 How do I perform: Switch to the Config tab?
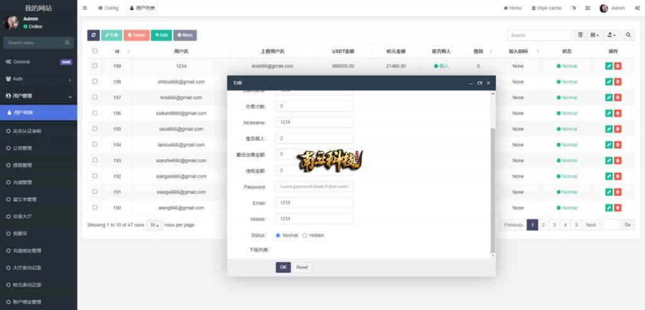(108, 8)
